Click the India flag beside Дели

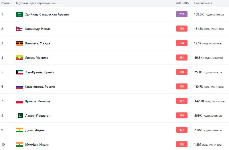pyautogui.click(x=19, y=130)
